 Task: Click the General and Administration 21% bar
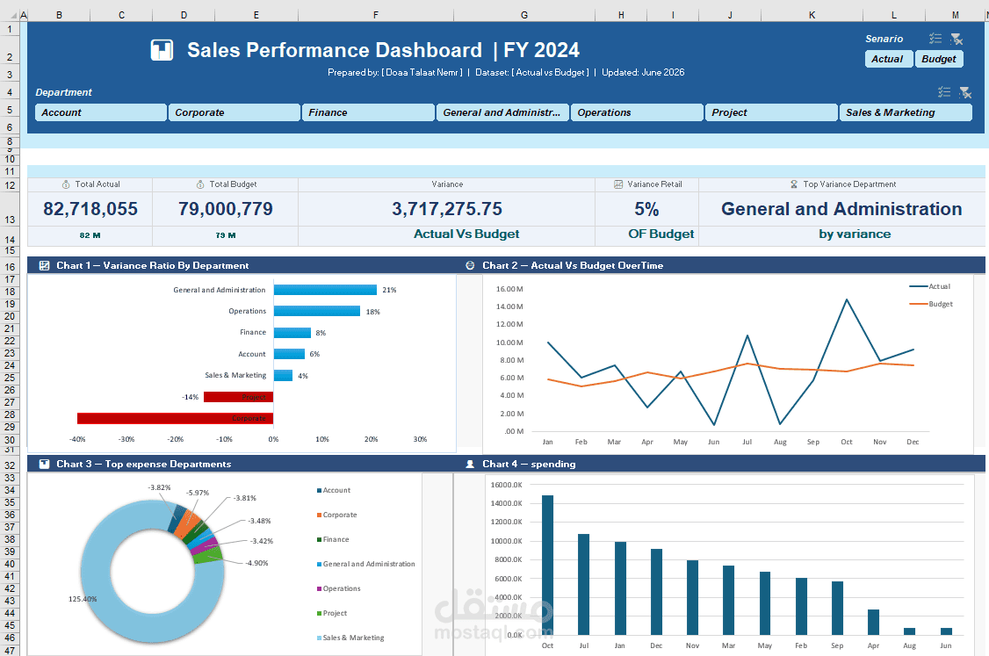click(x=326, y=290)
